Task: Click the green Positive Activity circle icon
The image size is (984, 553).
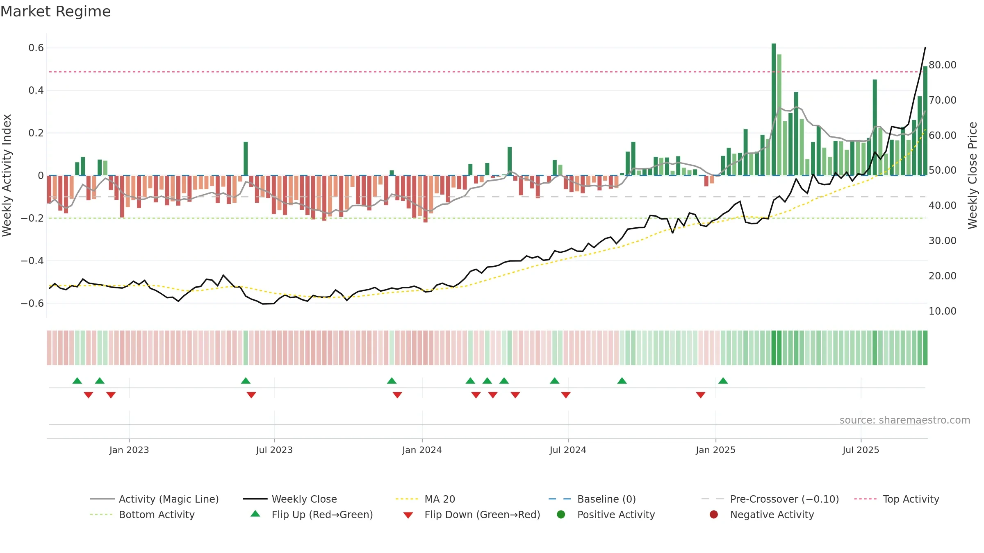Action: pyautogui.click(x=561, y=514)
